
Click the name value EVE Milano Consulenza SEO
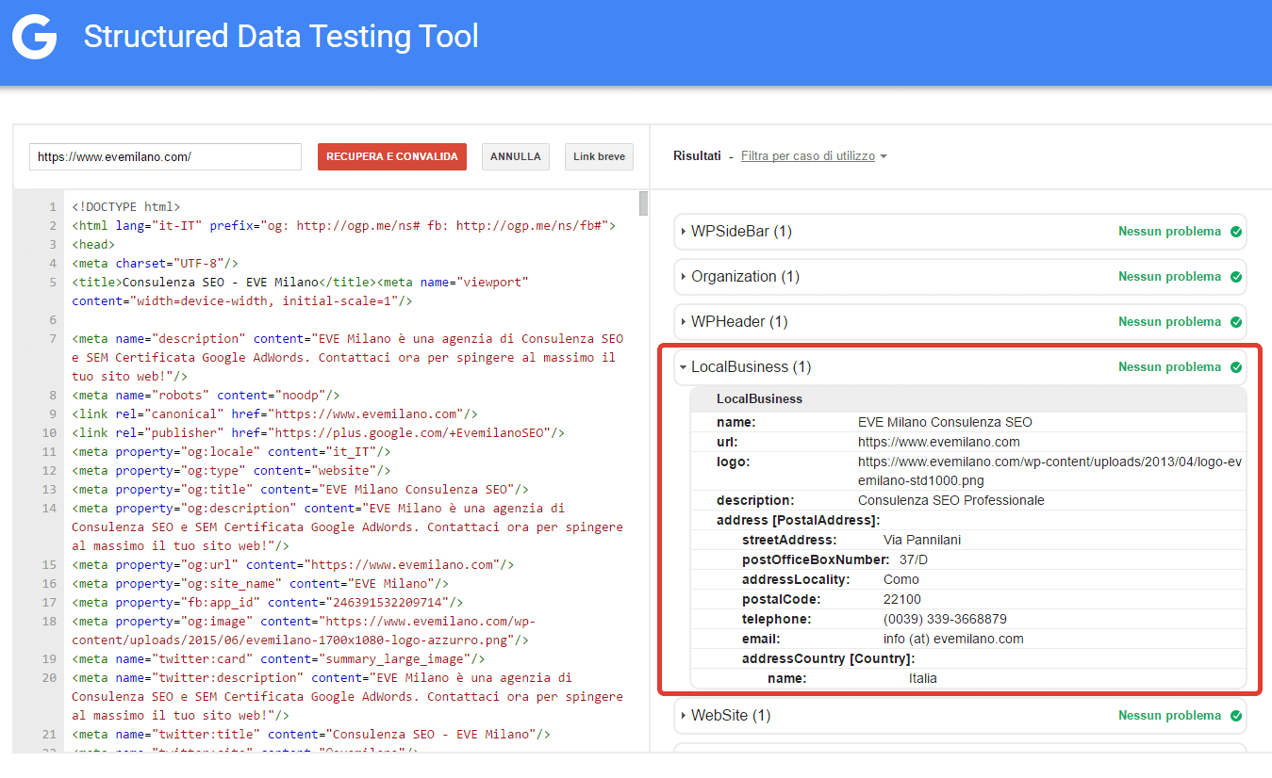(x=945, y=423)
